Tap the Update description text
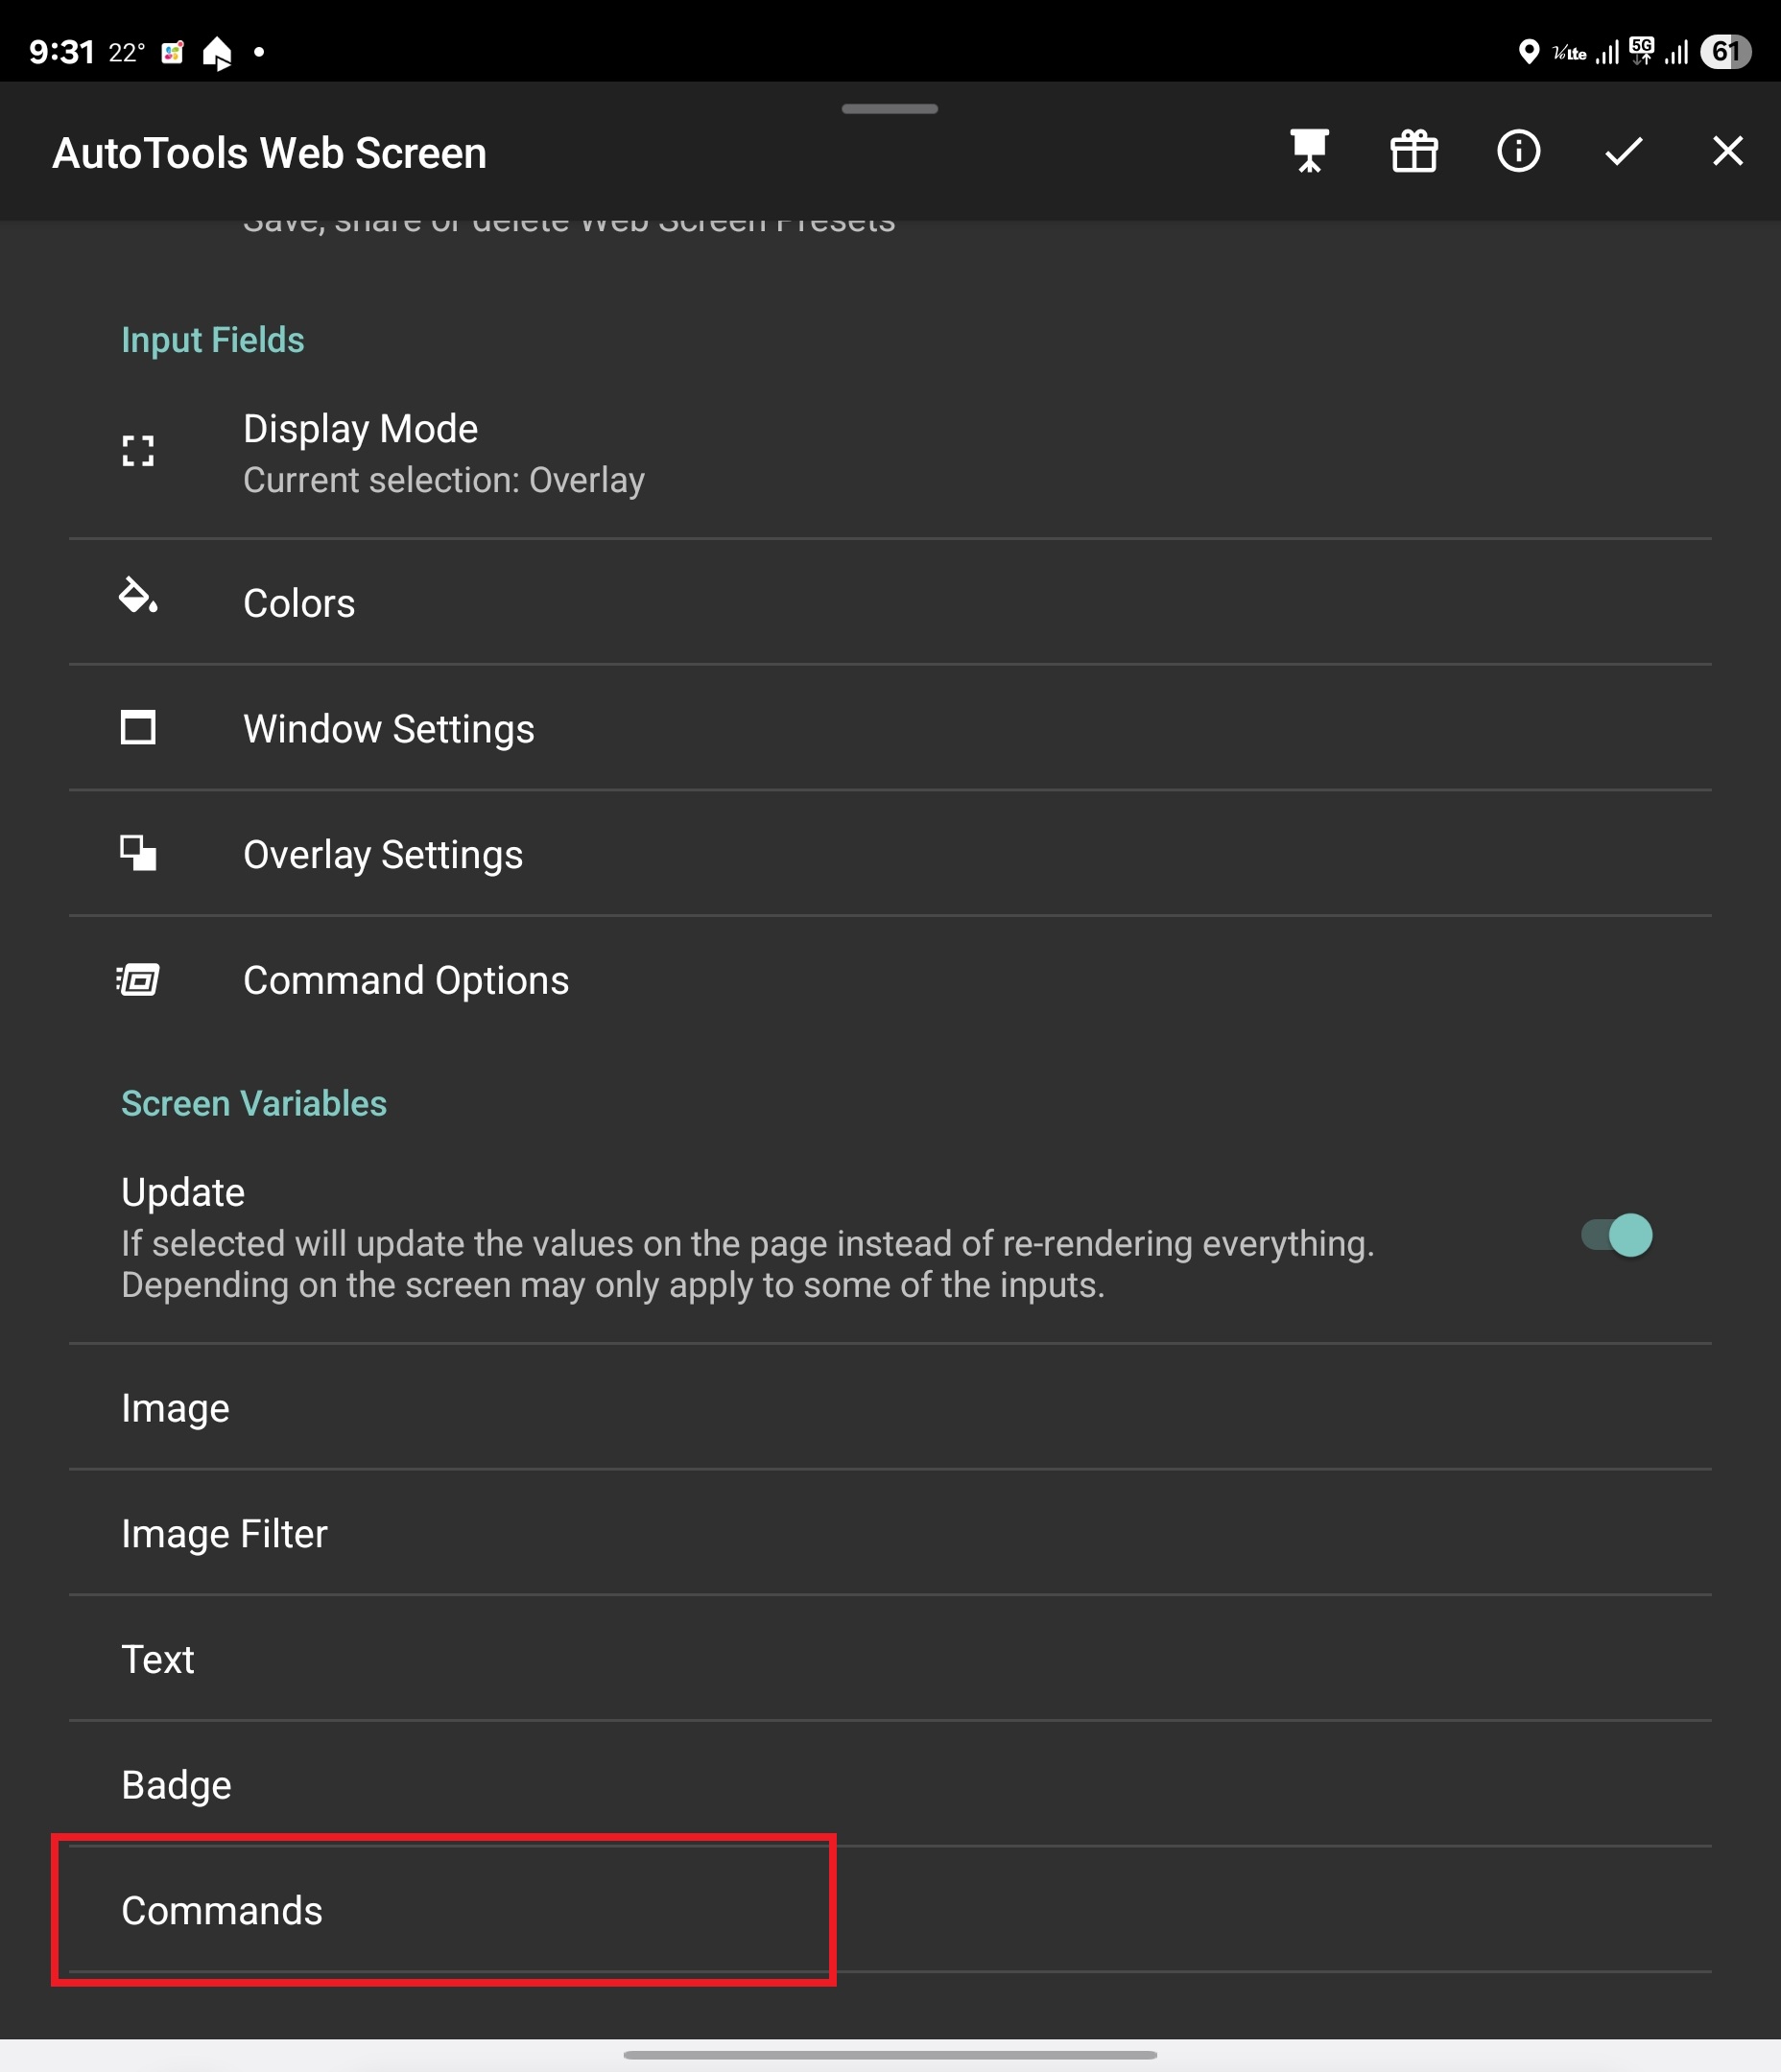This screenshot has width=1781, height=2072. coord(748,1265)
